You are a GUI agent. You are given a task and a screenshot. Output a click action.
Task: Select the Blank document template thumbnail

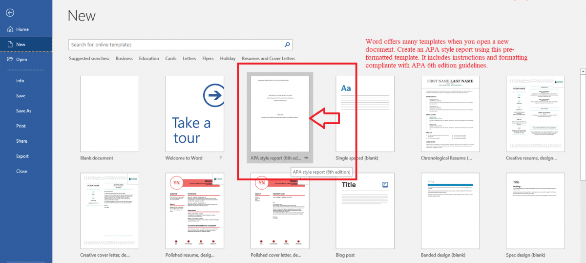coord(109,113)
